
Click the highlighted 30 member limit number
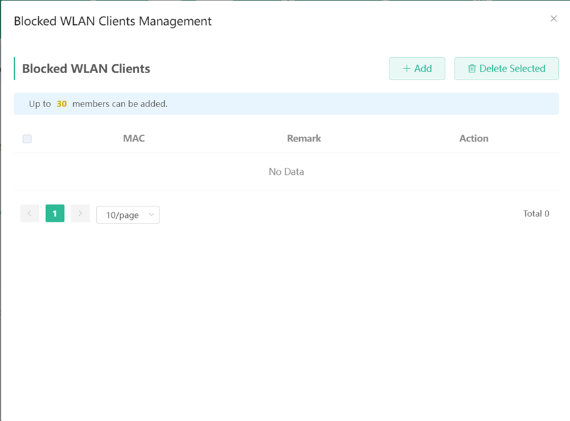(61, 104)
